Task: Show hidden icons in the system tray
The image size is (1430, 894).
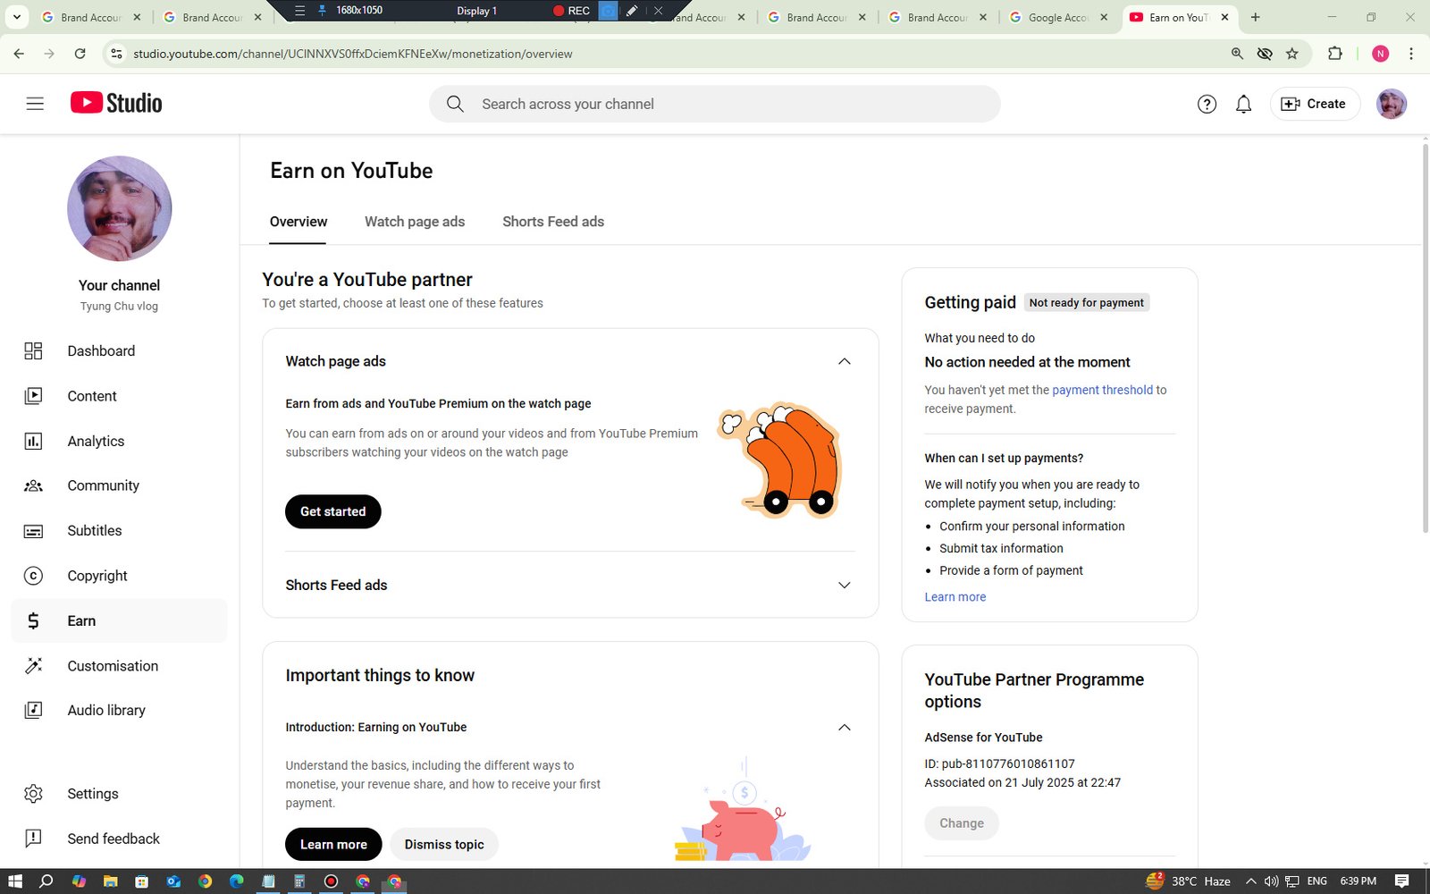Action: pyautogui.click(x=1250, y=881)
